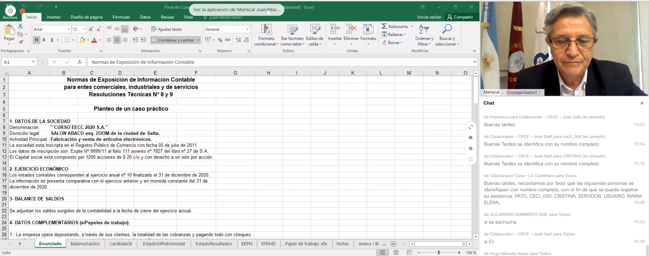Click the cell borders icon
The height and width of the screenshot is (256, 649).
67,40
